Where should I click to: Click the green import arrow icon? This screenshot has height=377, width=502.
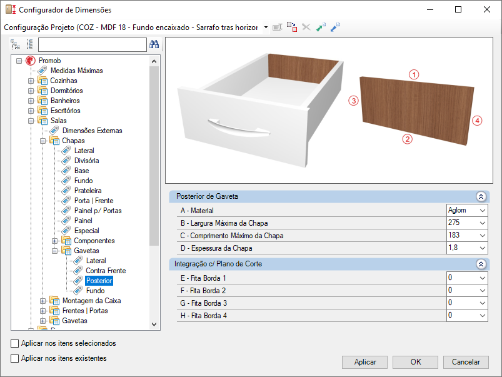[321, 28]
